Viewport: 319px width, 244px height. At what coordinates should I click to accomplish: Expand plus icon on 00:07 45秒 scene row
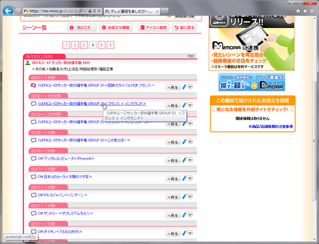click(x=190, y=86)
